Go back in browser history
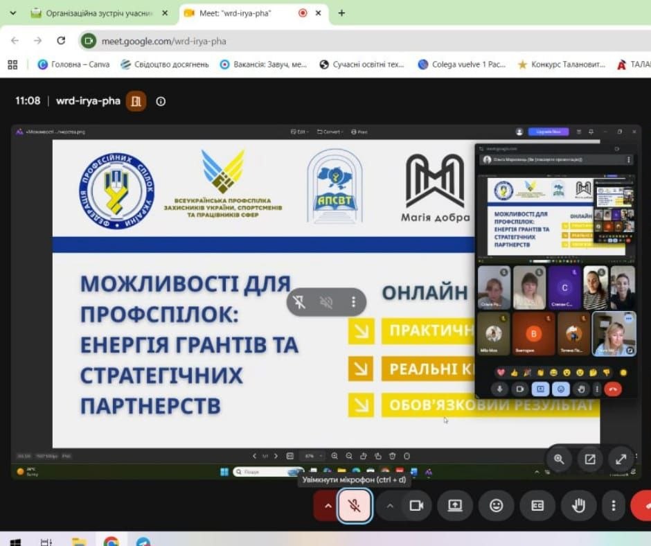 pos(15,41)
